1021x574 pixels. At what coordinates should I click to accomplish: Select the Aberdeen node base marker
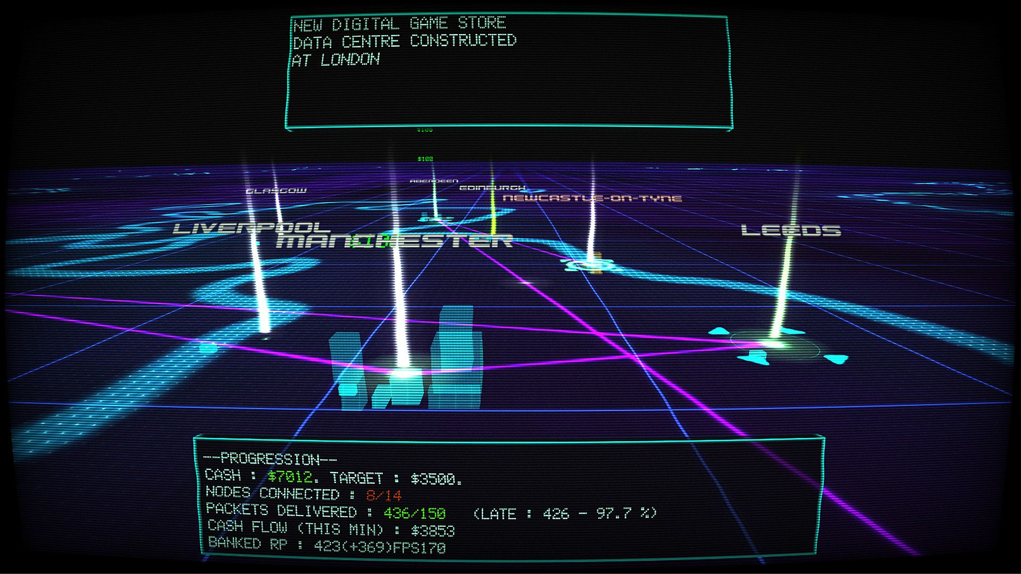point(435,218)
